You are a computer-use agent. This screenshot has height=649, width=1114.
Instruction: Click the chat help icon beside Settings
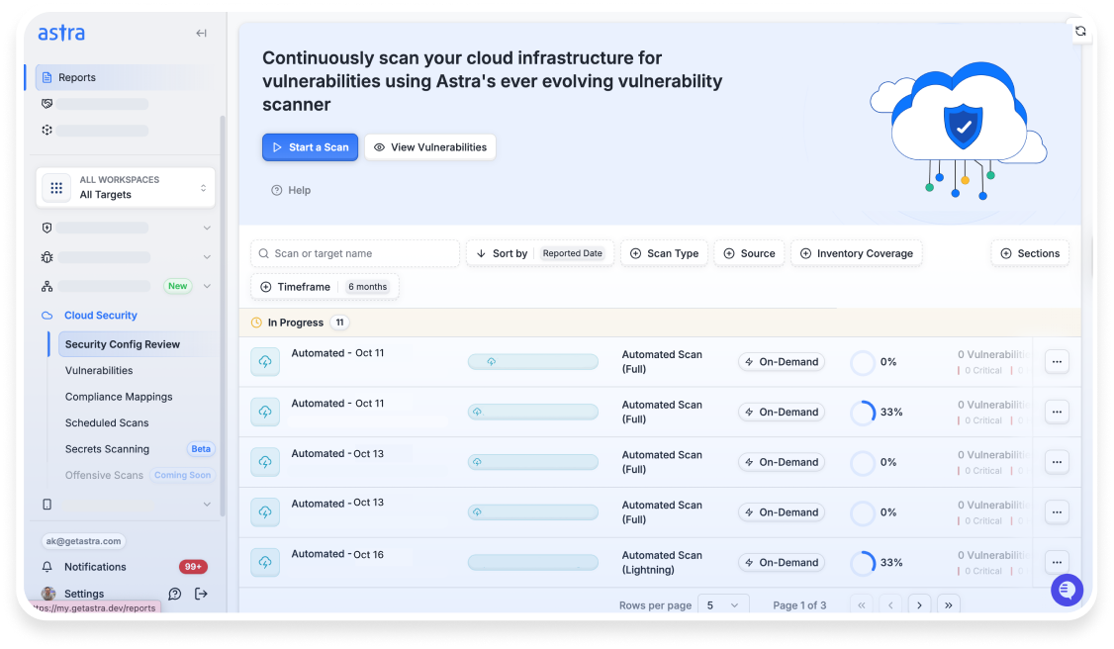pyautogui.click(x=175, y=594)
